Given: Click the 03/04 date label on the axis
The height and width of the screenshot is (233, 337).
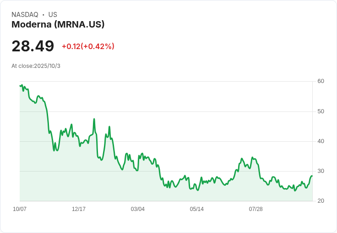Looking at the screenshot, I should (x=138, y=209).
